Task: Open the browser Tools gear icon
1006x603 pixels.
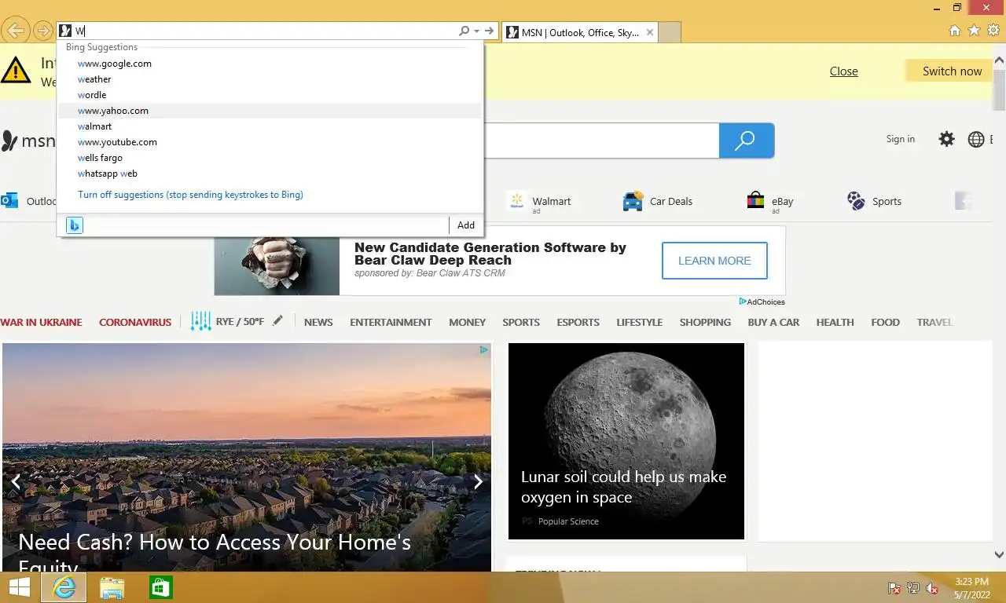Action: click(993, 31)
